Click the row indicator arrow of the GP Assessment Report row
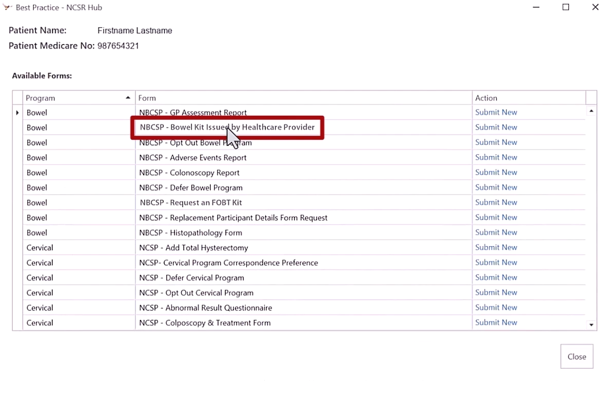Screen dimensions: 608x400 pyautogui.click(x=17, y=113)
